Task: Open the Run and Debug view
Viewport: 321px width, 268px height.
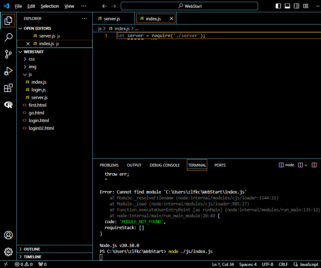Action: click(8, 71)
